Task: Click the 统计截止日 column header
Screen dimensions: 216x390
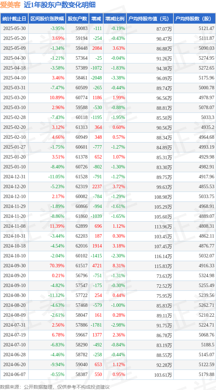Action: tap(14, 19)
